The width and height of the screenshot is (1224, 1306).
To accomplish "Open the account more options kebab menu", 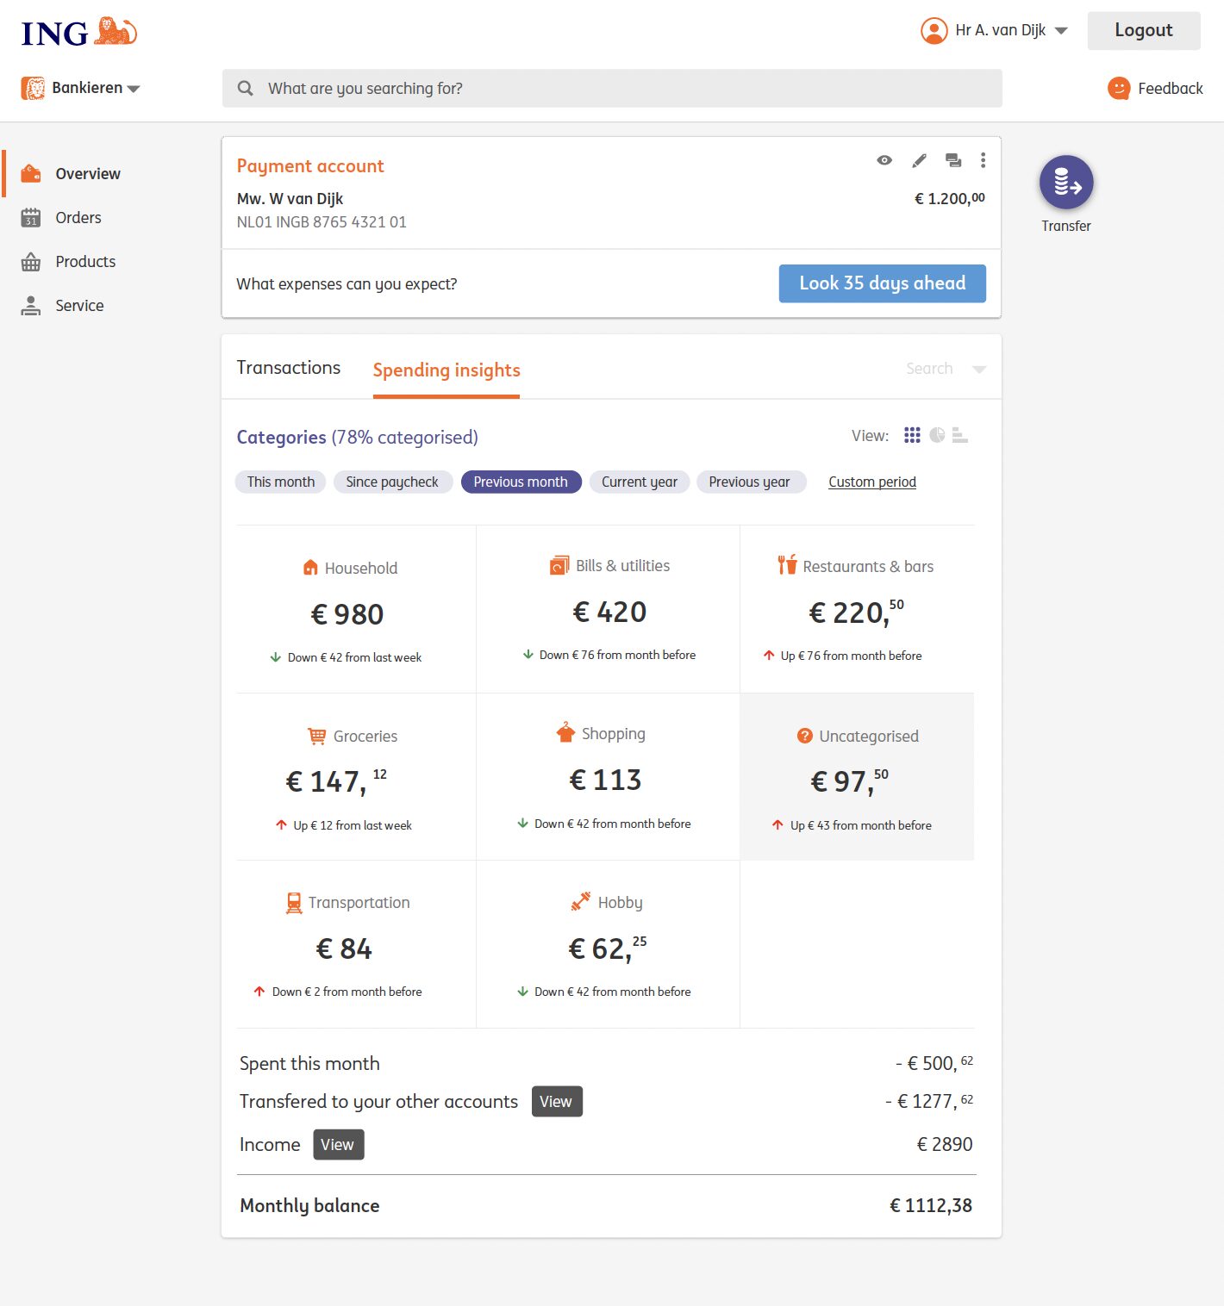I will (983, 160).
